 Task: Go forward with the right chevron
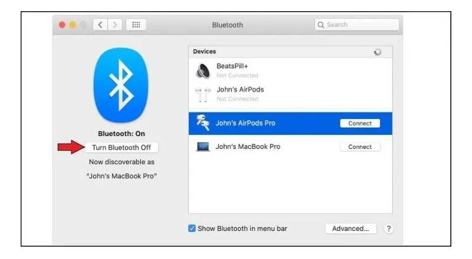(x=114, y=25)
